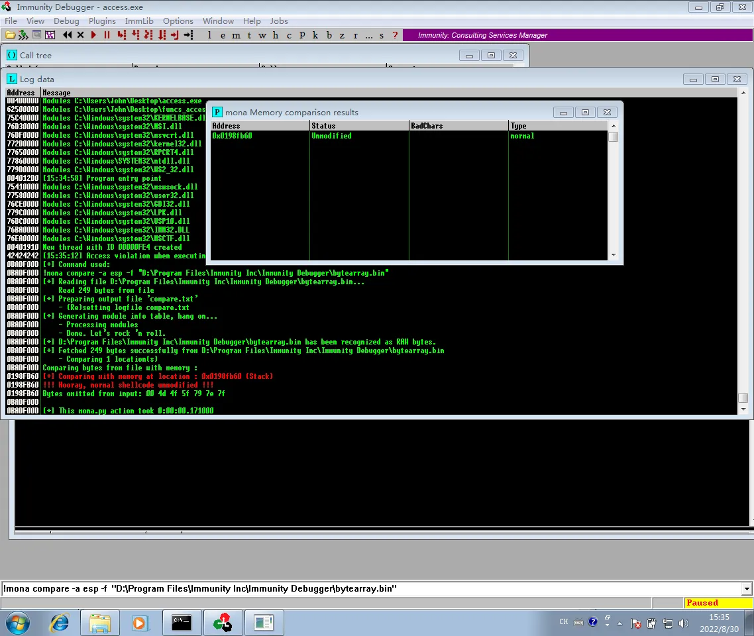
Task: Switch to the Immunity Debugger taskbar button
Action: pyautogui.click(x=223, y=623)
